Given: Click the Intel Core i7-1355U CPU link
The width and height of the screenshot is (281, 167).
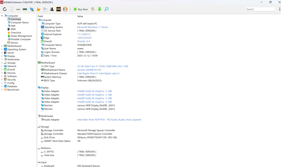Looking at the screenshot, I should (x=103, y=66).
